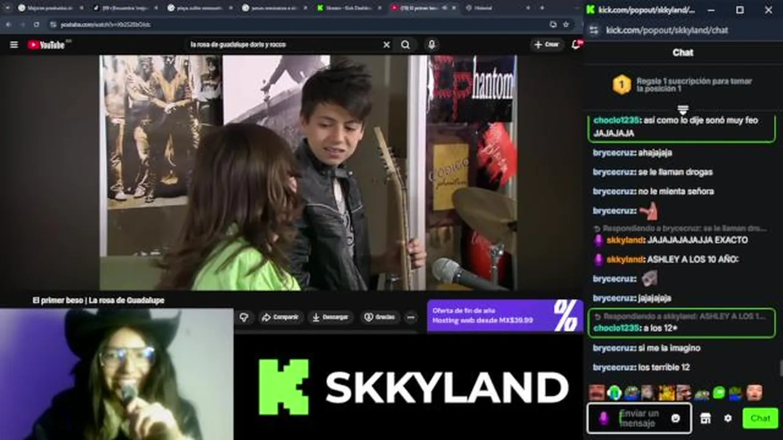Open the more actions ellipsis menu
Screen dimensions: 783x440
[x=410, y=317]
